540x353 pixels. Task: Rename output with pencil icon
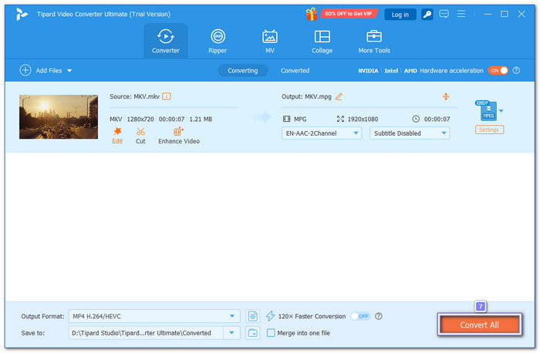tap(339, 96)
